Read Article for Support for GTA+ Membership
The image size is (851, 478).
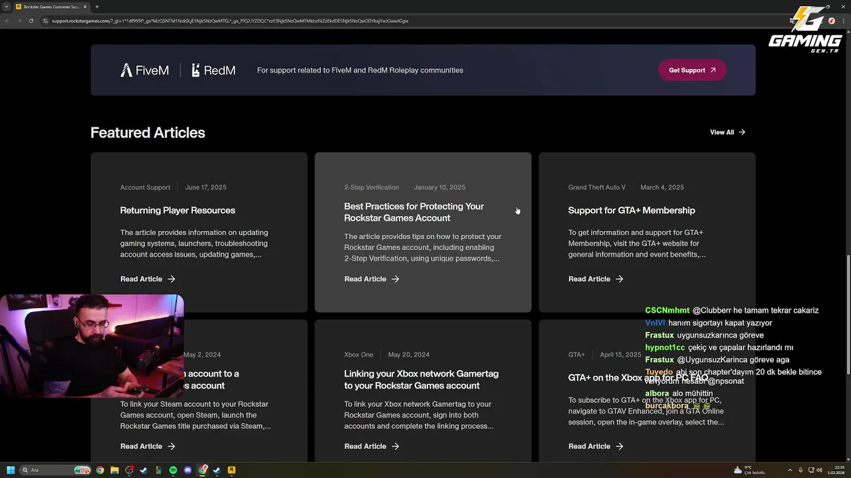pyautogui.click(x=596, y=279)
